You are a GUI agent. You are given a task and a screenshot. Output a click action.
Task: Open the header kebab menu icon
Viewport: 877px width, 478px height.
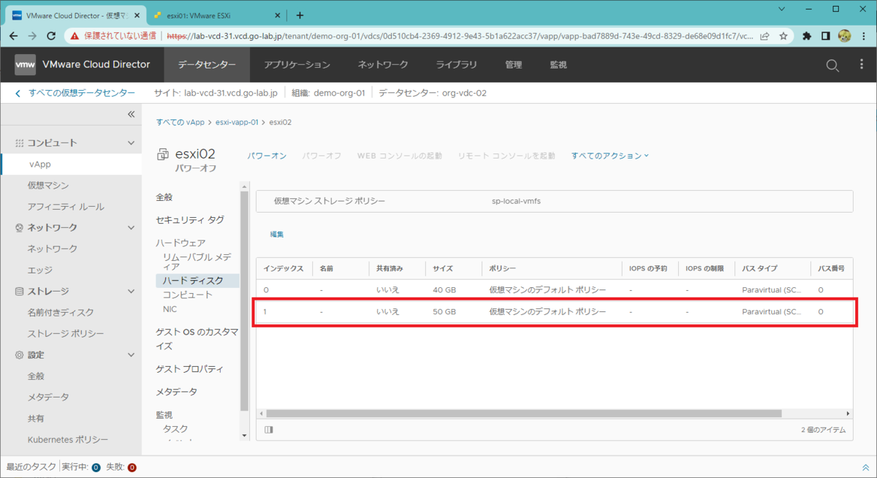(x=861, y=65)
